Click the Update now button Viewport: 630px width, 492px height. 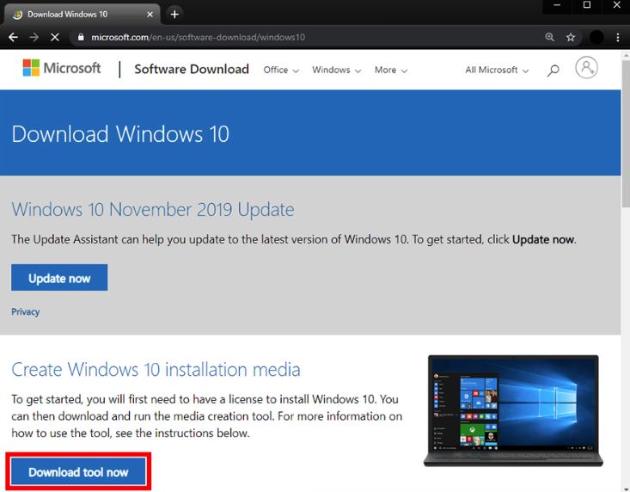point(59,277)
